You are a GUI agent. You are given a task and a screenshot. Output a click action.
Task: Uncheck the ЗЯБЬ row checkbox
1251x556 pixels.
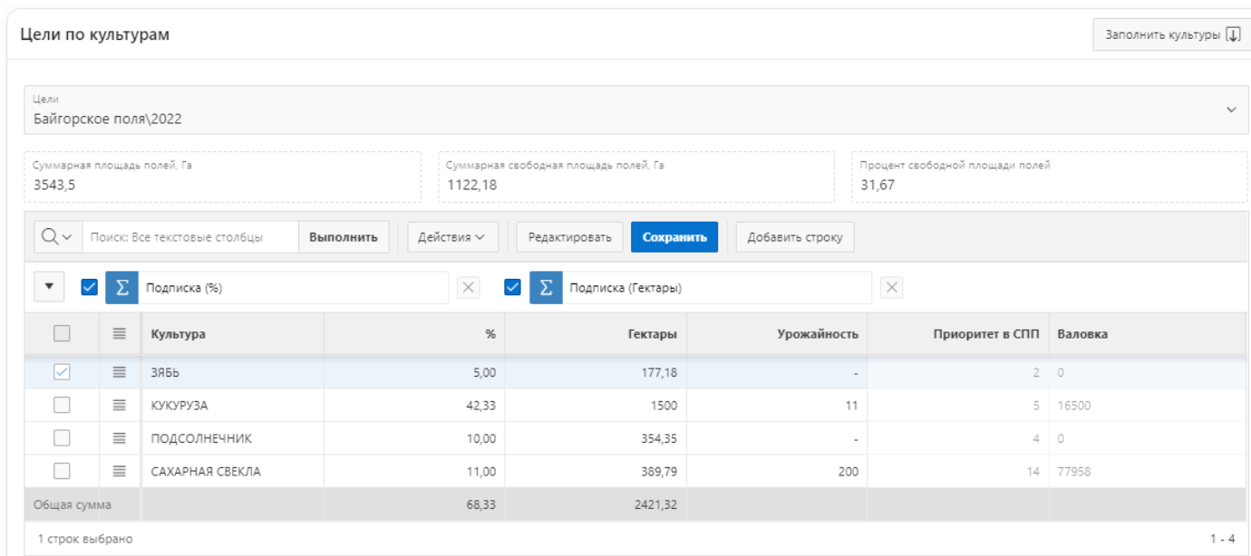tap(62, 371)
